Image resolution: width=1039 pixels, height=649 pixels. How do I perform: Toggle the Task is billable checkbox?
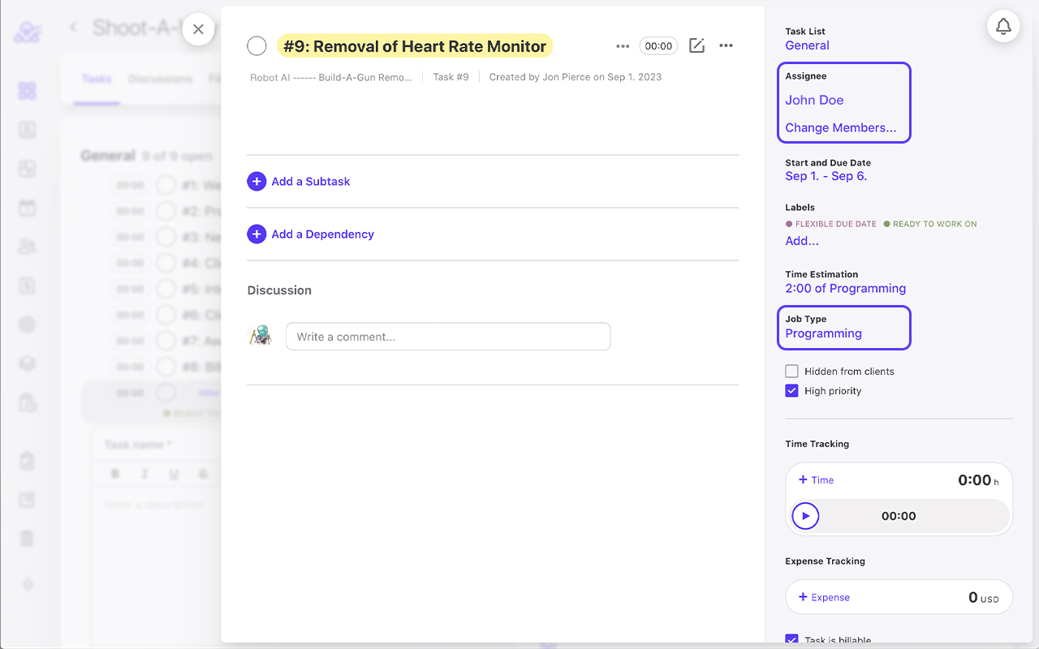pyautogui.click(x=791, y=640)
